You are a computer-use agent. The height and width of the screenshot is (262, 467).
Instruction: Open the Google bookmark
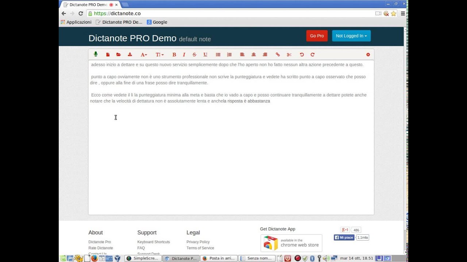pyautogui.click(x=157, y=22)
